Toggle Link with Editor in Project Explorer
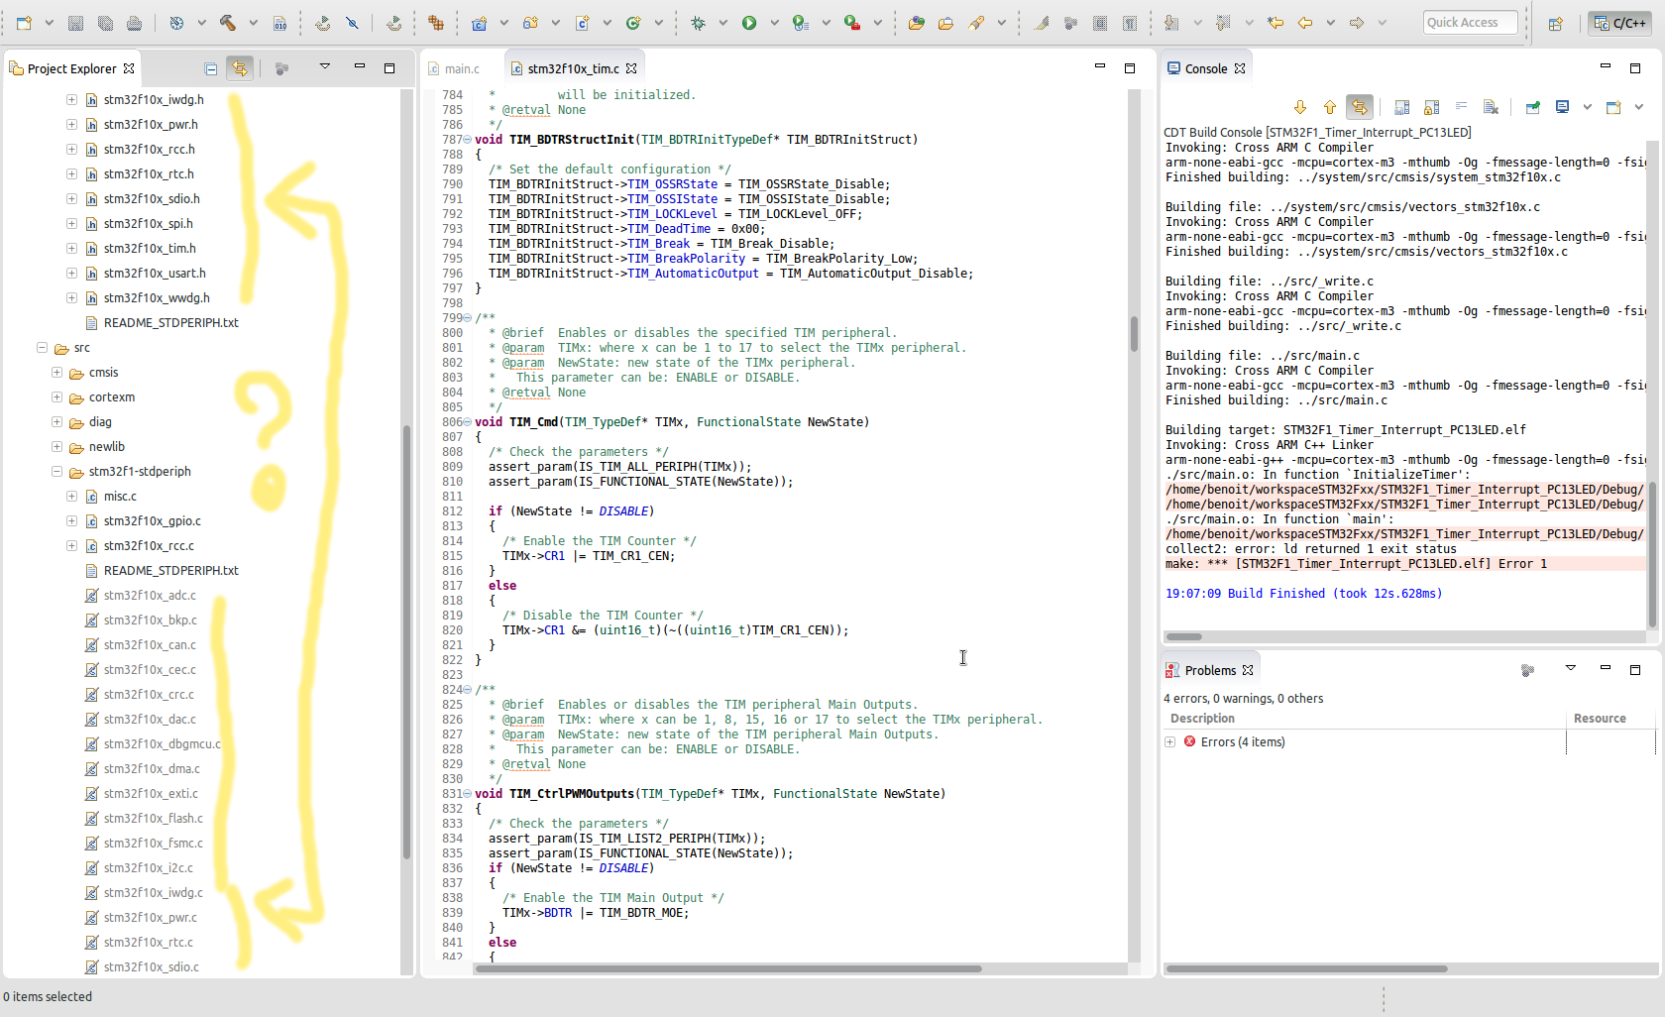Image resolution: width=1665 pixels, height=1017 pixels. [239, 68]
